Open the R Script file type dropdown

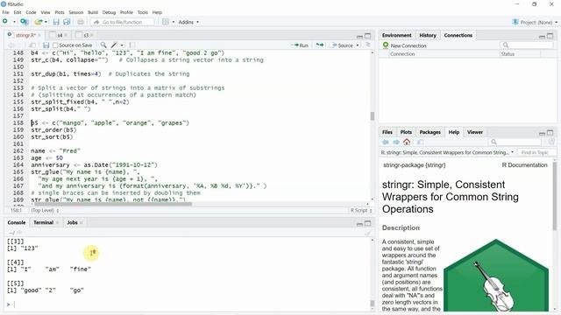click(361, 210)
